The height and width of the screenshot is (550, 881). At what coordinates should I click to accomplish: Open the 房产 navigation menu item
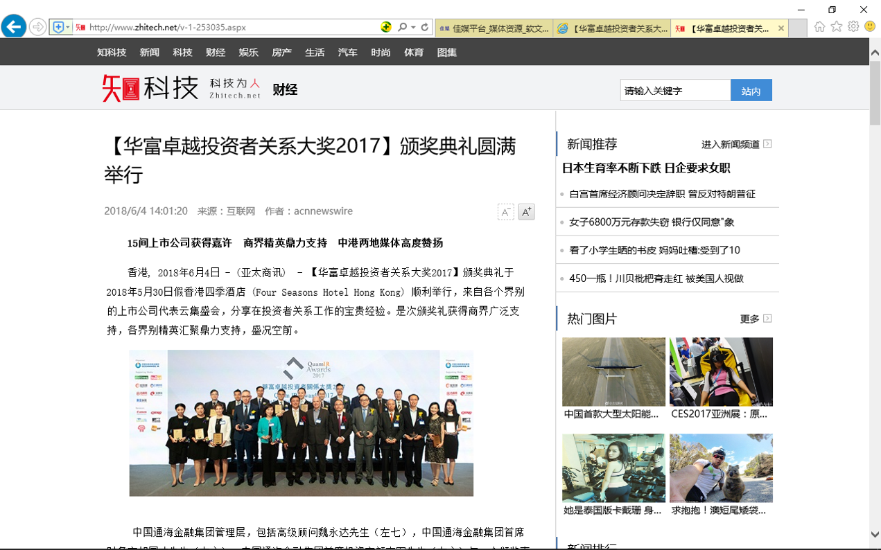coord(281,52)
